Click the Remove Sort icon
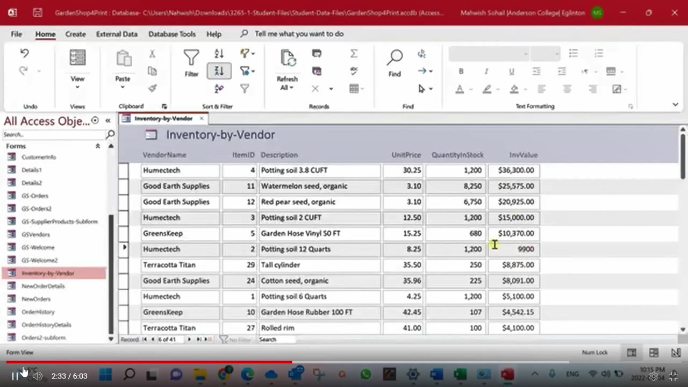688x387 pixels. 219,89
